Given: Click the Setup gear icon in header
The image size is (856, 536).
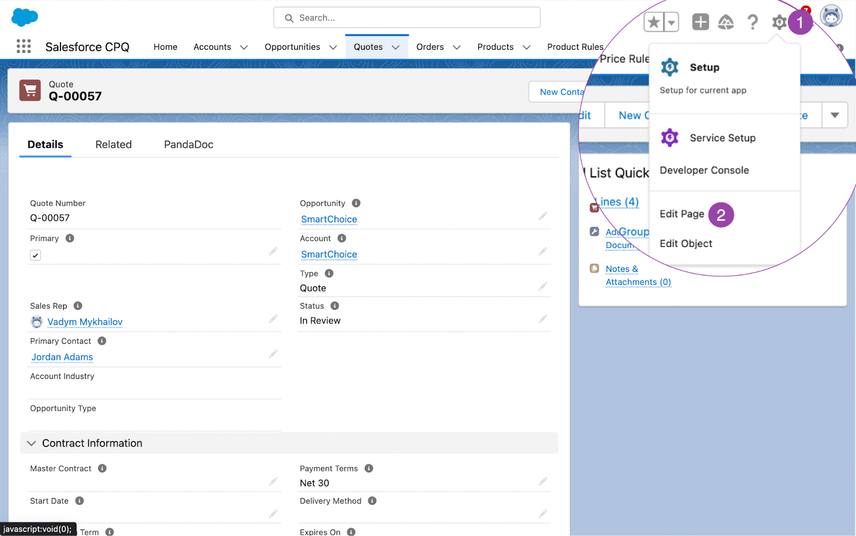Looking at the screenshot, I should pyautogui.click(x=779, y=22).
